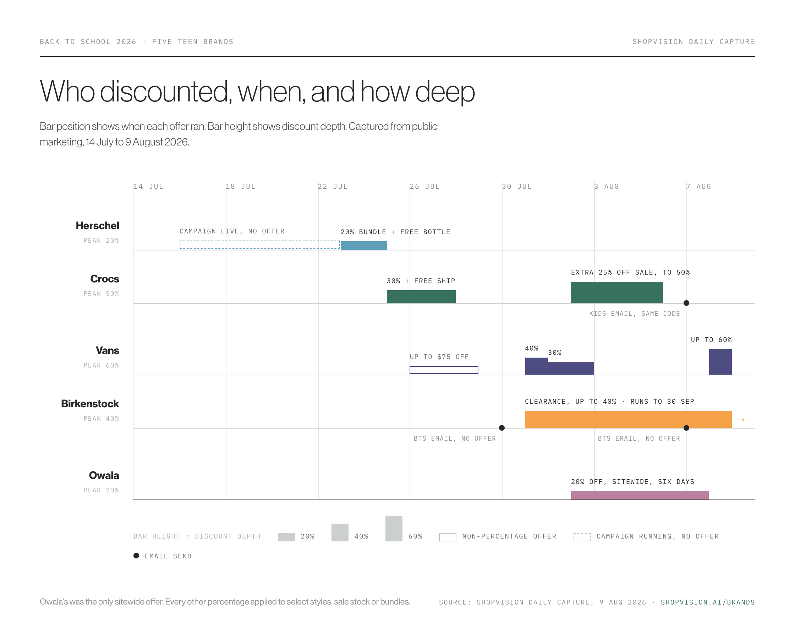Image resolution: width=795 pixels, height=640 pixels.
Task: Click the 'KIDS EMAIL, SAME CODE' note
Action: tap(634, 314)
